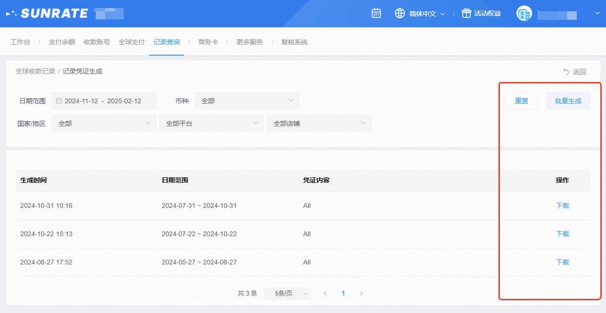The height and width of the screenshot is (313, 606).
Task: Click the 返回 back arrow icon
Action: pos(566,72)
